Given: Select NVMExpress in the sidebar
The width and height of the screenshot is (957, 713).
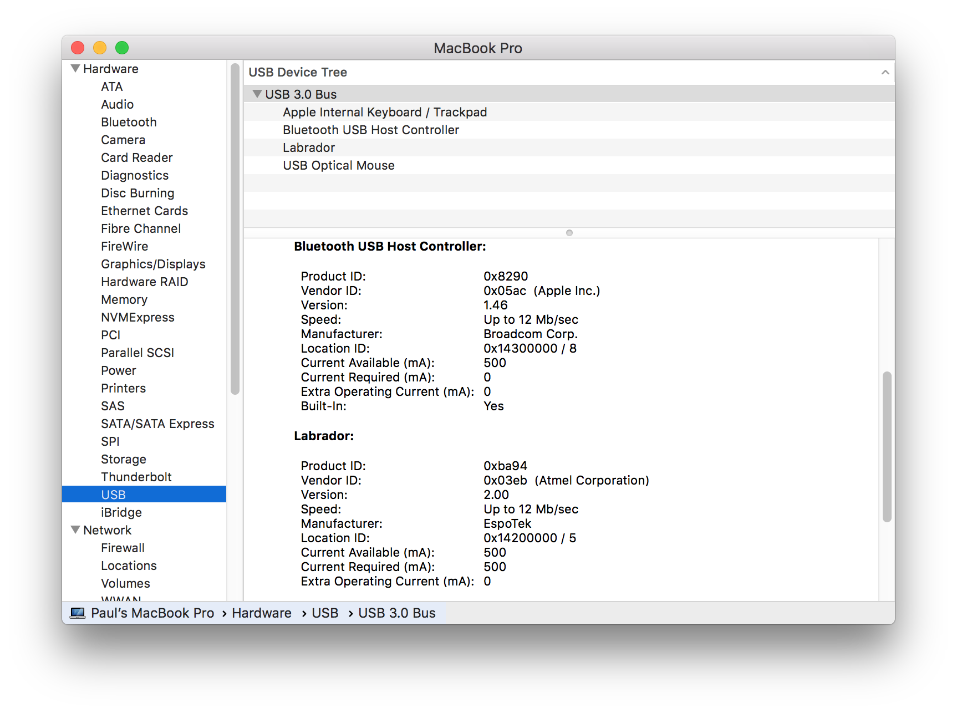Looking at the screenshot, I should click(x=138, y=318).
